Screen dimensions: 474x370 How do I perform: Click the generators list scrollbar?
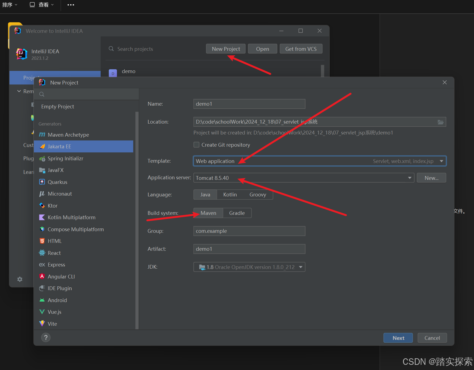tap(137, 220)
